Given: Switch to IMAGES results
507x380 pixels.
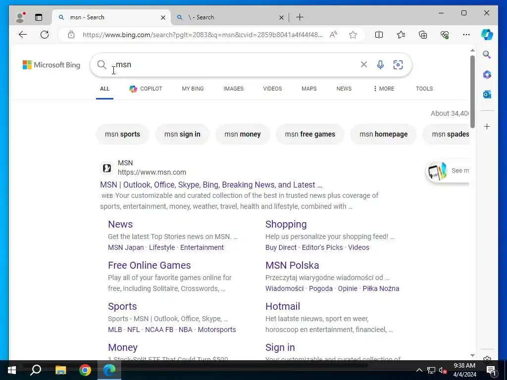Looking at the screenshot, I should 234,89.
